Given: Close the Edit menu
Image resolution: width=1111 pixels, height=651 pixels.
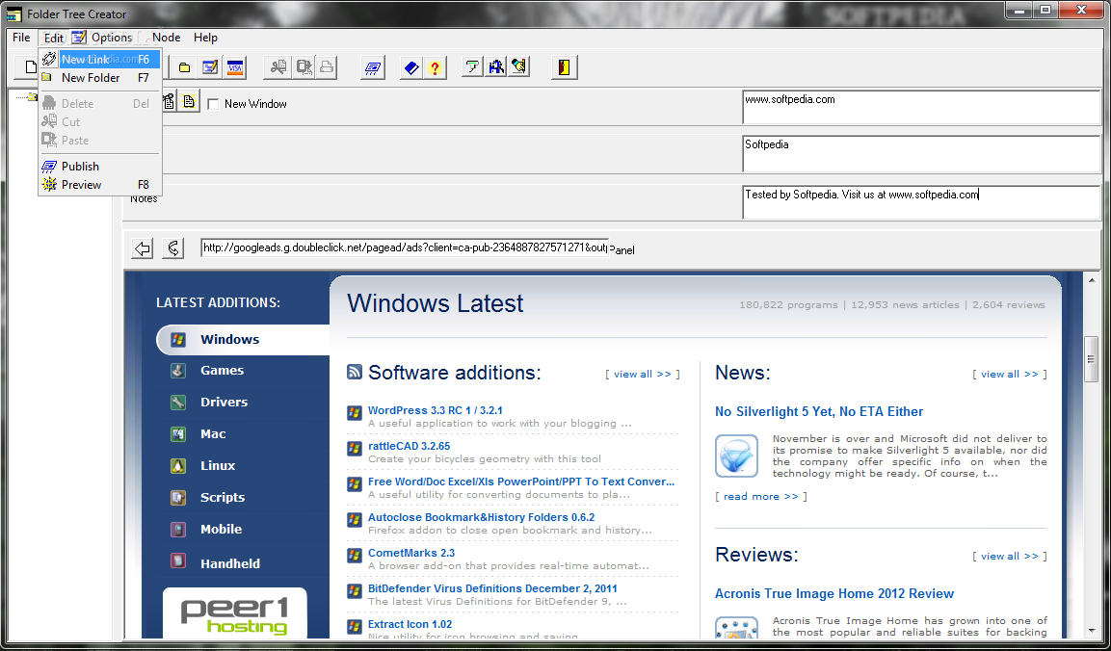Looking at the screenshot, I should click(x=54, y=38).
